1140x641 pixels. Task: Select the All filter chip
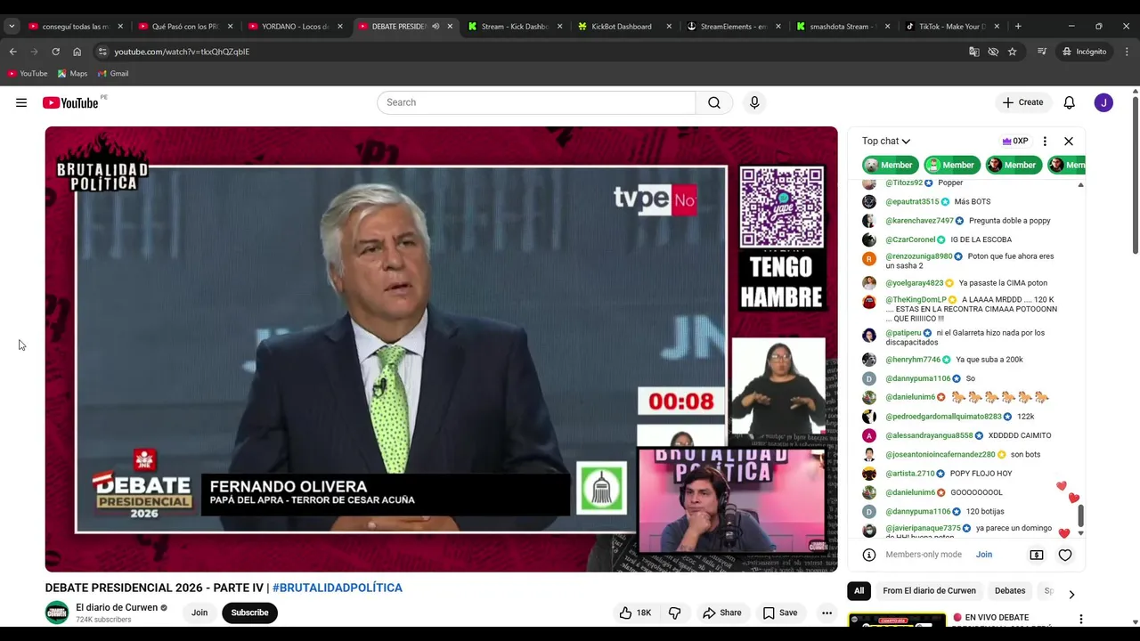(x=859, y=591)
